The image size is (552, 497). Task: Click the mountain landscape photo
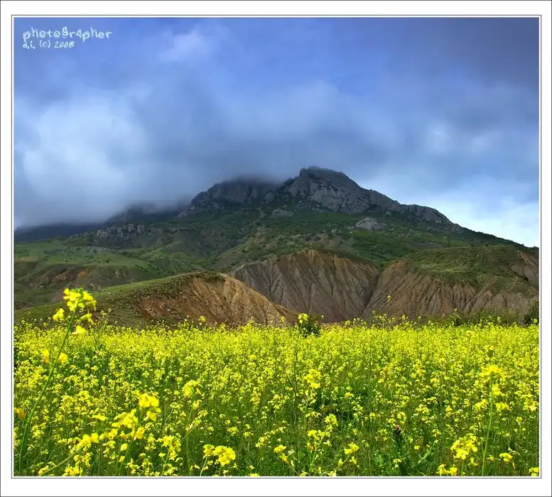click(276, 246)
